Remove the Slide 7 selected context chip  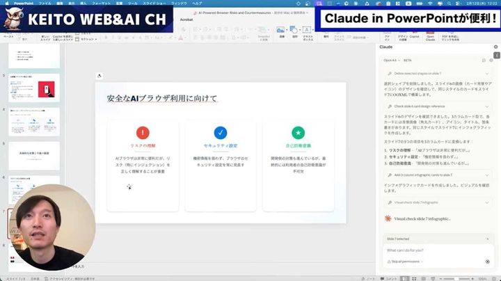(488, 239)
